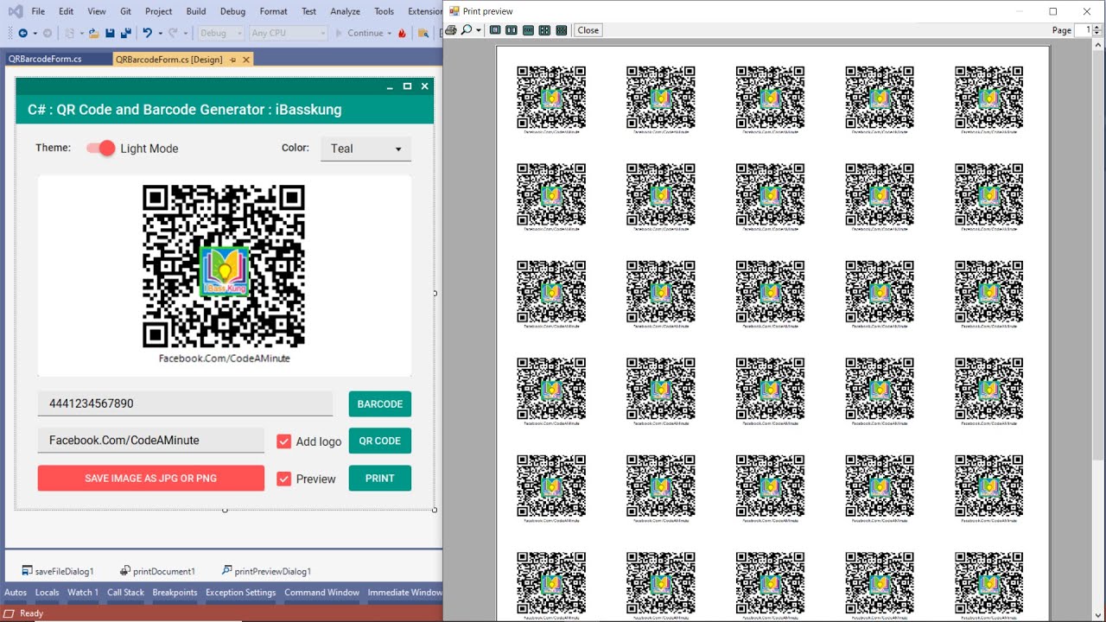Click the teal PRINT button
Viewport: 1106px width, 622px height.
click(380, 478)
